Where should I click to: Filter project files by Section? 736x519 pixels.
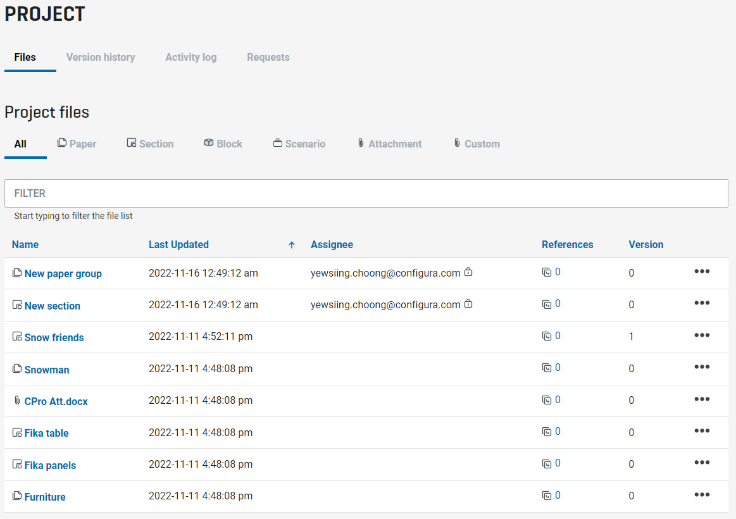[x=150, y=144]
